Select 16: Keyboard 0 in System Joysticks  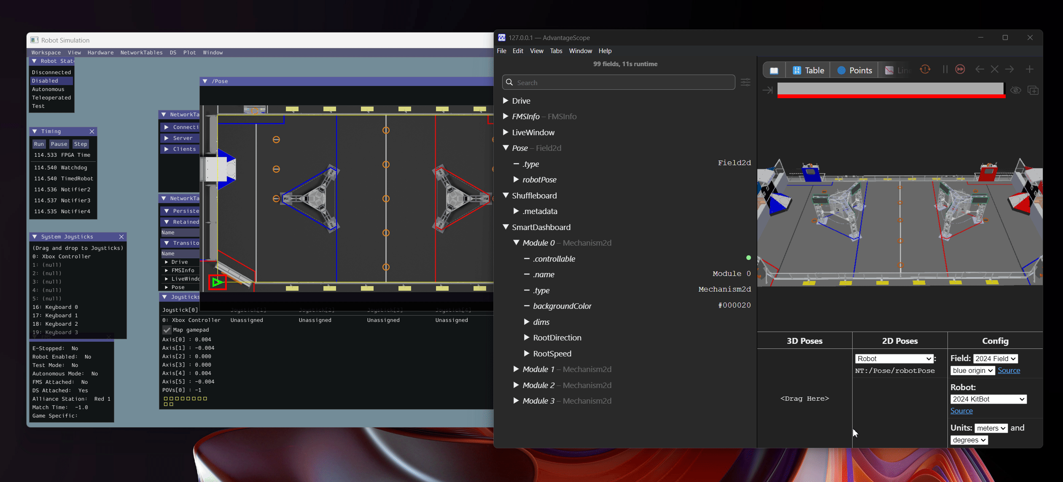coord(55,307)
